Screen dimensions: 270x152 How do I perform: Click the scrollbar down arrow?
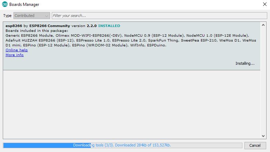click(263, 136)
